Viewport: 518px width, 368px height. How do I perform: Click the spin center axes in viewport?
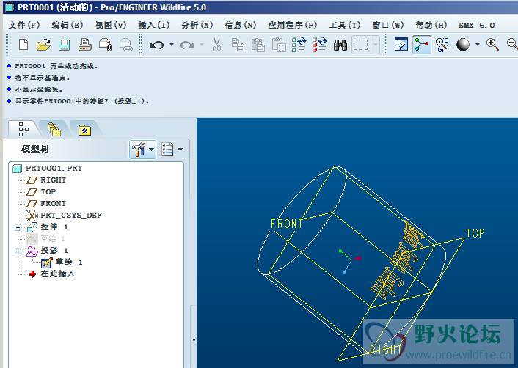349,261
